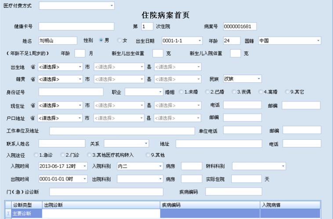
Task: Click the 诊断类型 column header
Action: 27,205
